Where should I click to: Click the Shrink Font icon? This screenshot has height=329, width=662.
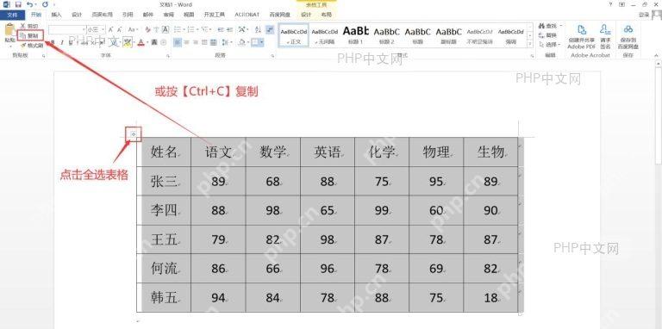120,29
